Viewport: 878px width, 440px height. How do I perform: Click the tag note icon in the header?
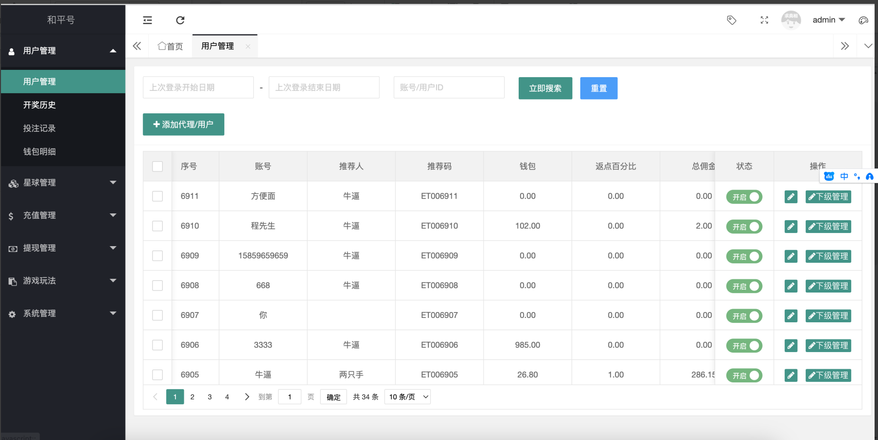tap(731, 20)
